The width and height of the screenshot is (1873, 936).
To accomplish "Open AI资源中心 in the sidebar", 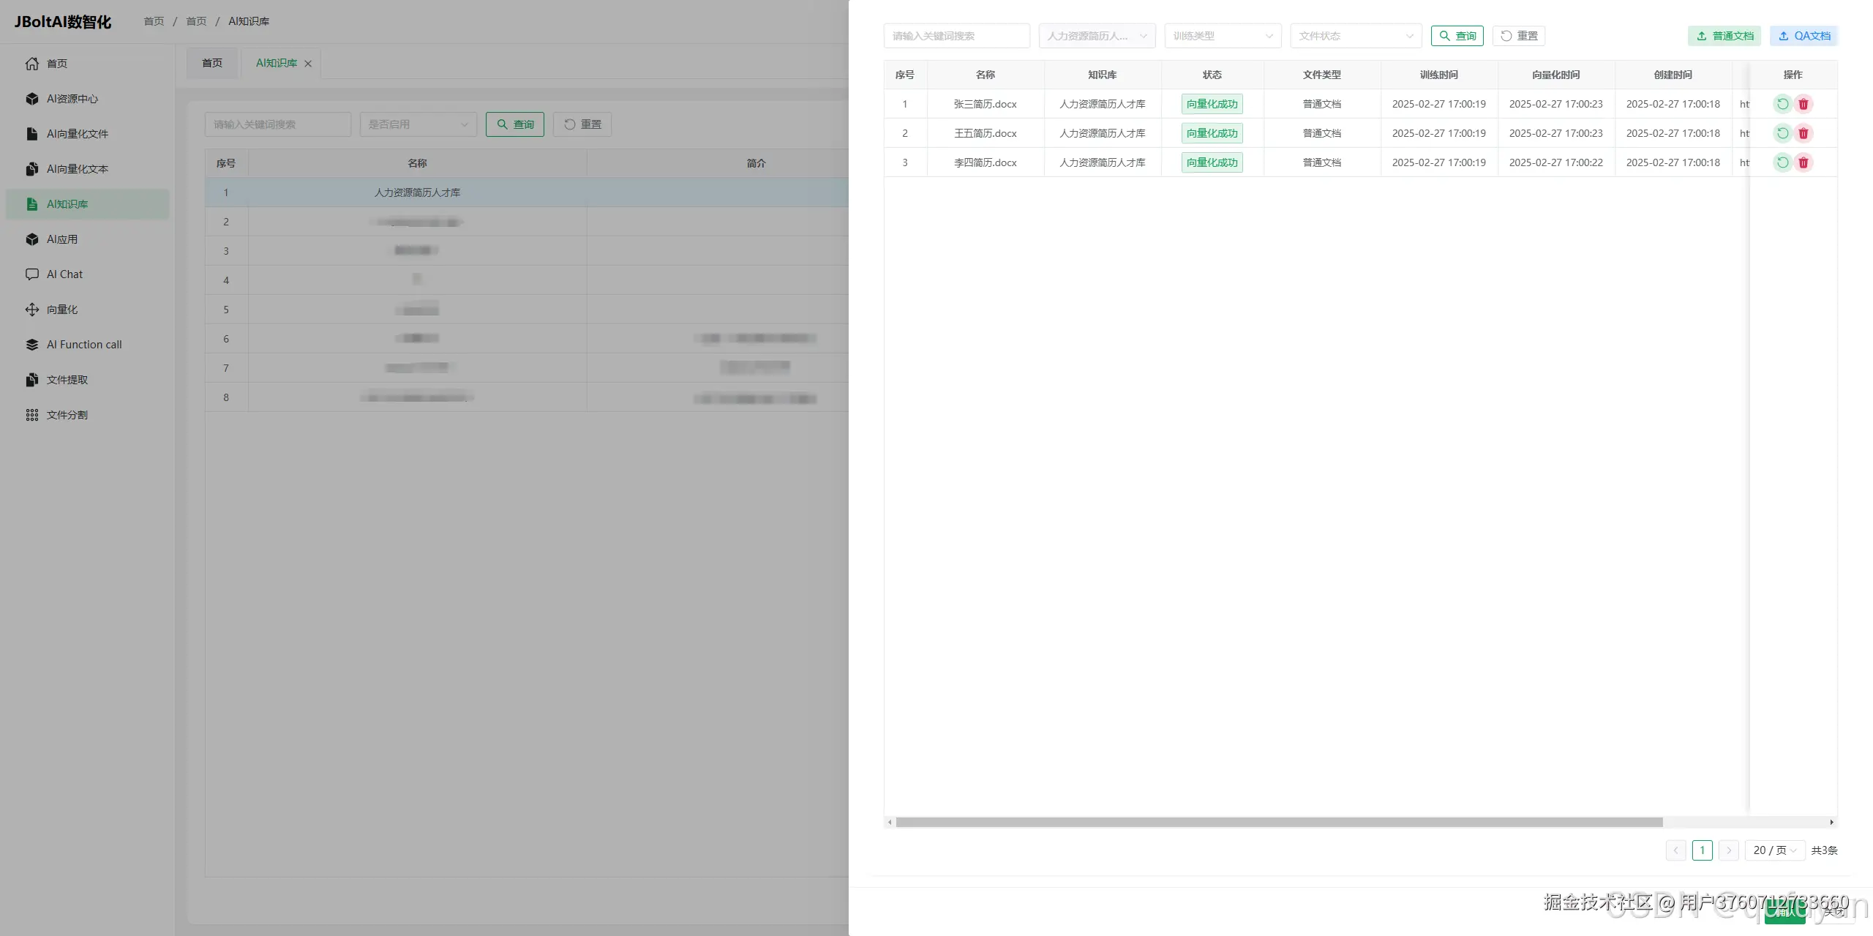I will tap(72, 99).
